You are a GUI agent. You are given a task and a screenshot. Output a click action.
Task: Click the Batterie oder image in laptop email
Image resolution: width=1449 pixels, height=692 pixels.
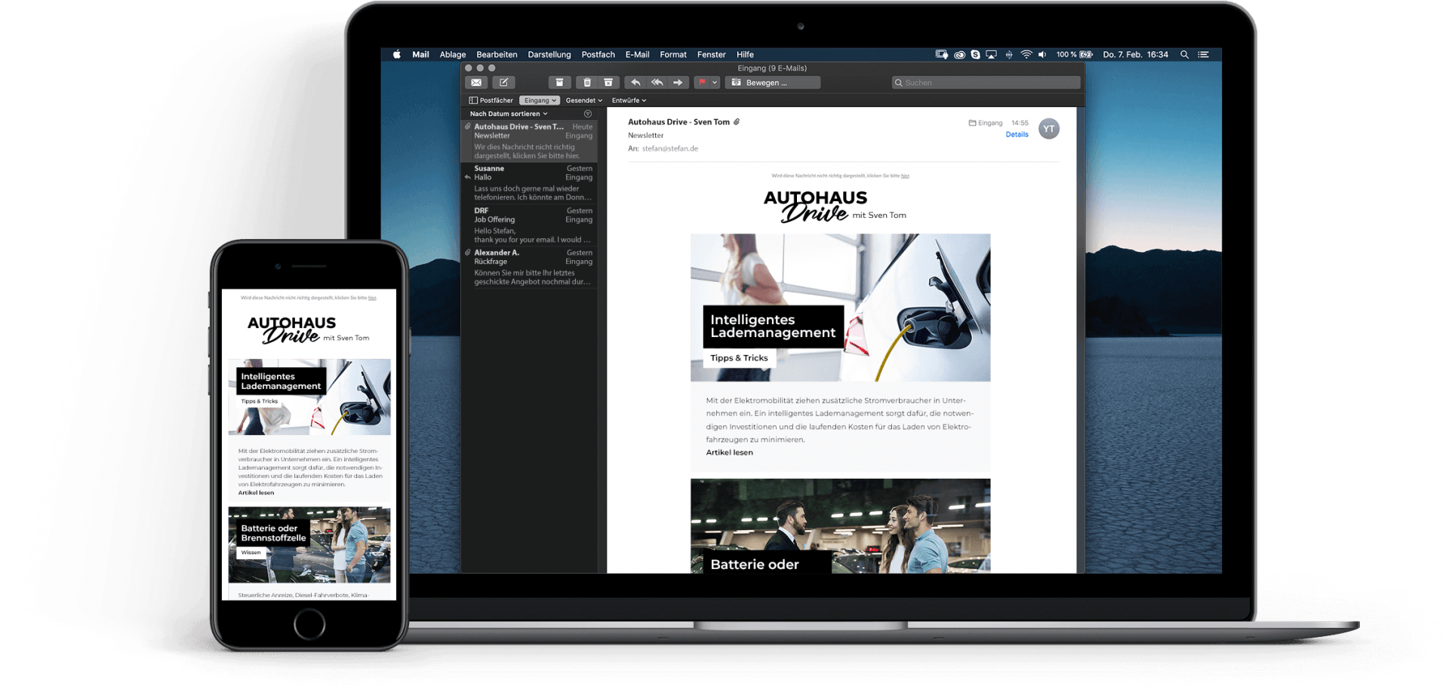pos(840,526)
